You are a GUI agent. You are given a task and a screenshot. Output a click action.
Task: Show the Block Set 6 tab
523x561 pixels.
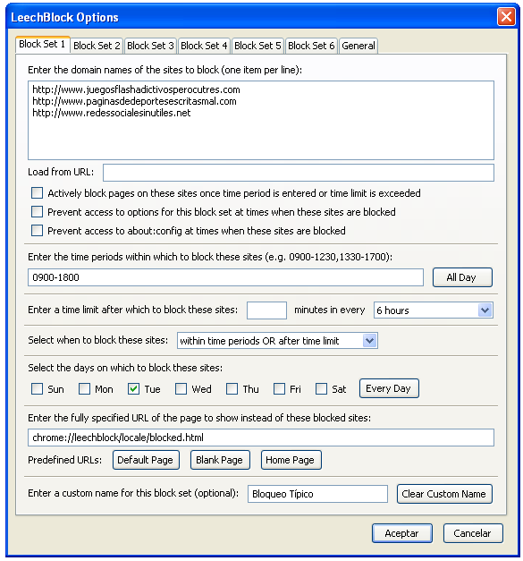311,46
